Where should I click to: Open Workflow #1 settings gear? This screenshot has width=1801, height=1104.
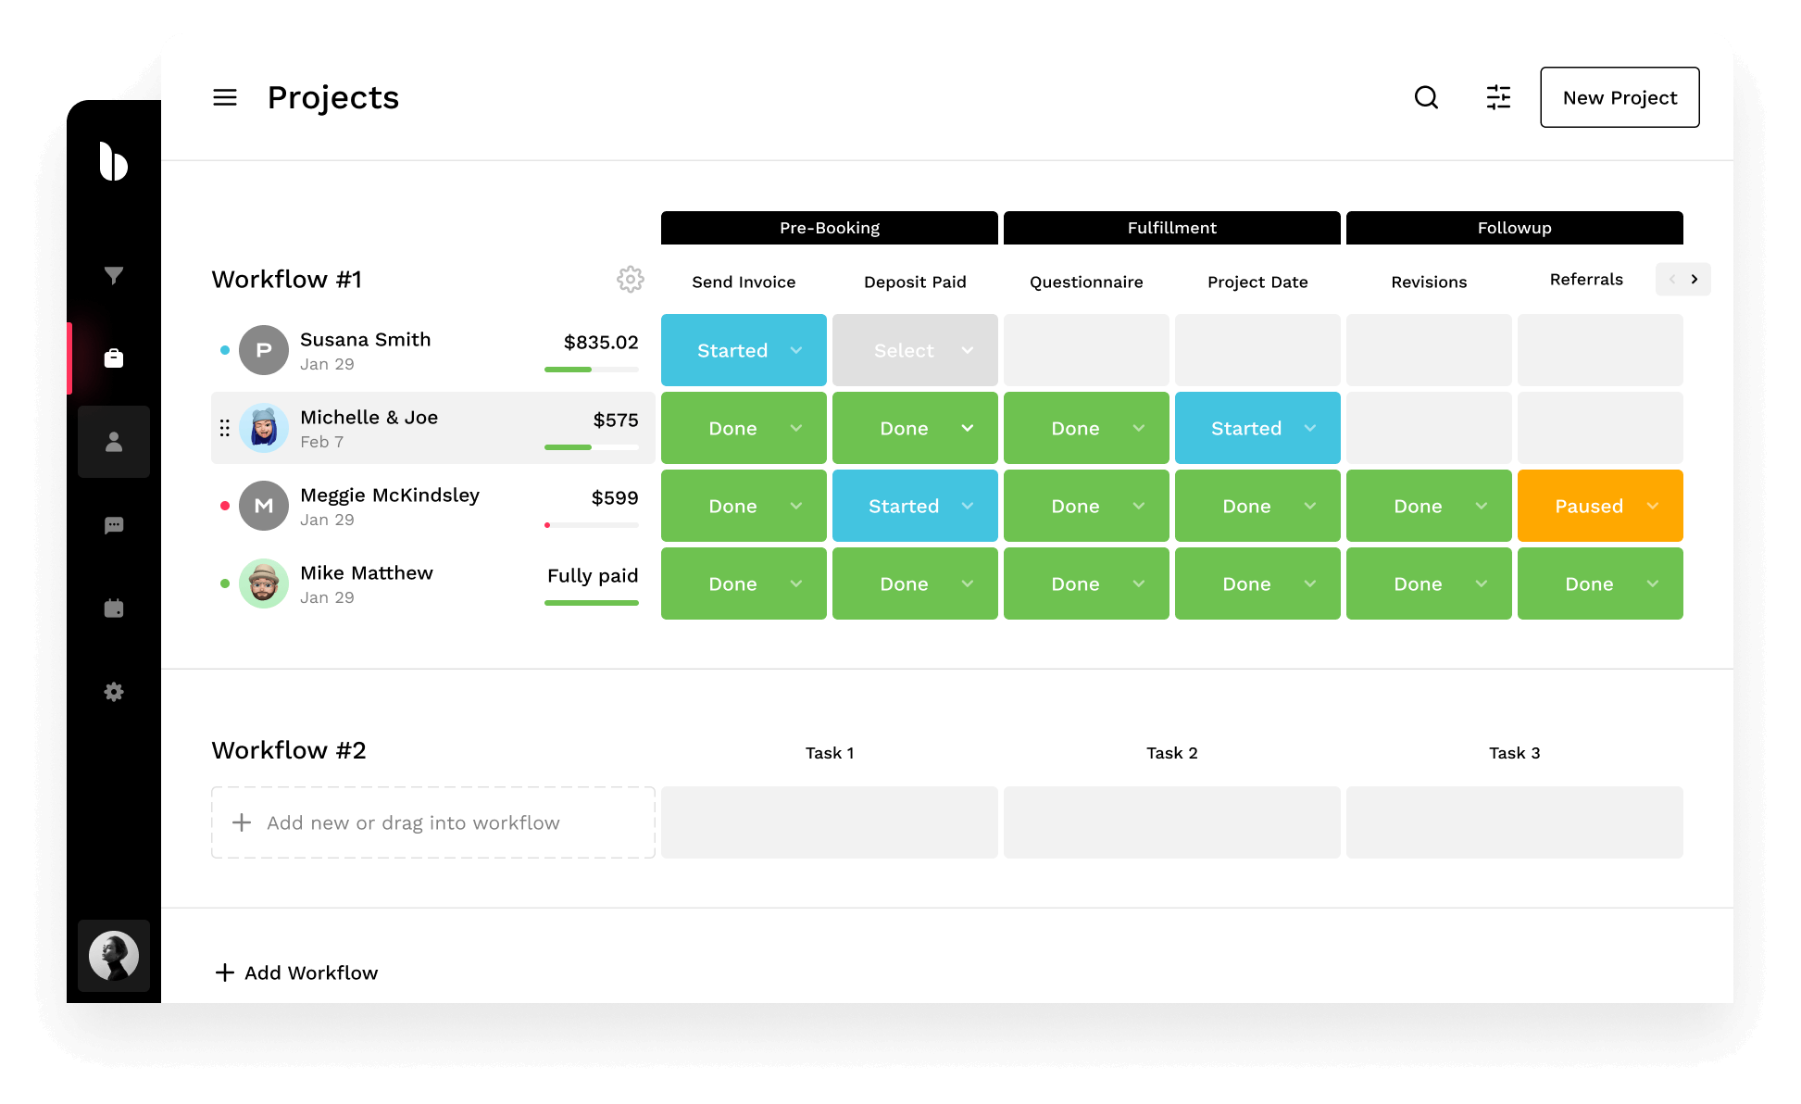click(x=631, y=279)
